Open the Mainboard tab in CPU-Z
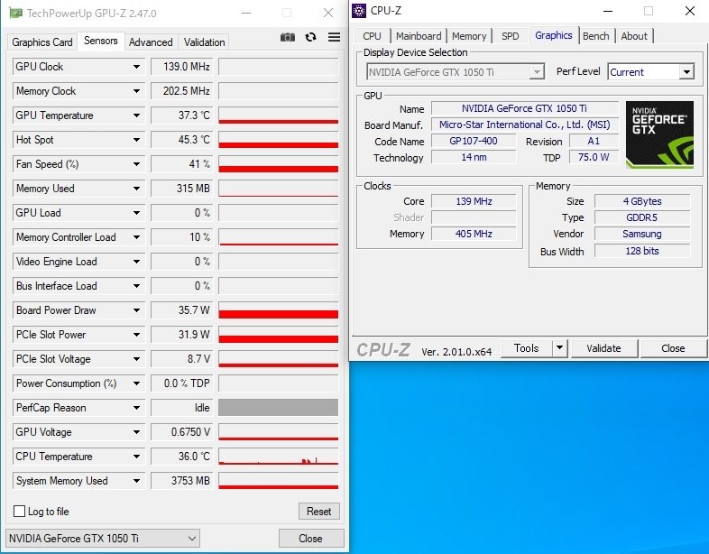Image resolution: width=709 pixels, height=554 pixels. click(419, 36)
